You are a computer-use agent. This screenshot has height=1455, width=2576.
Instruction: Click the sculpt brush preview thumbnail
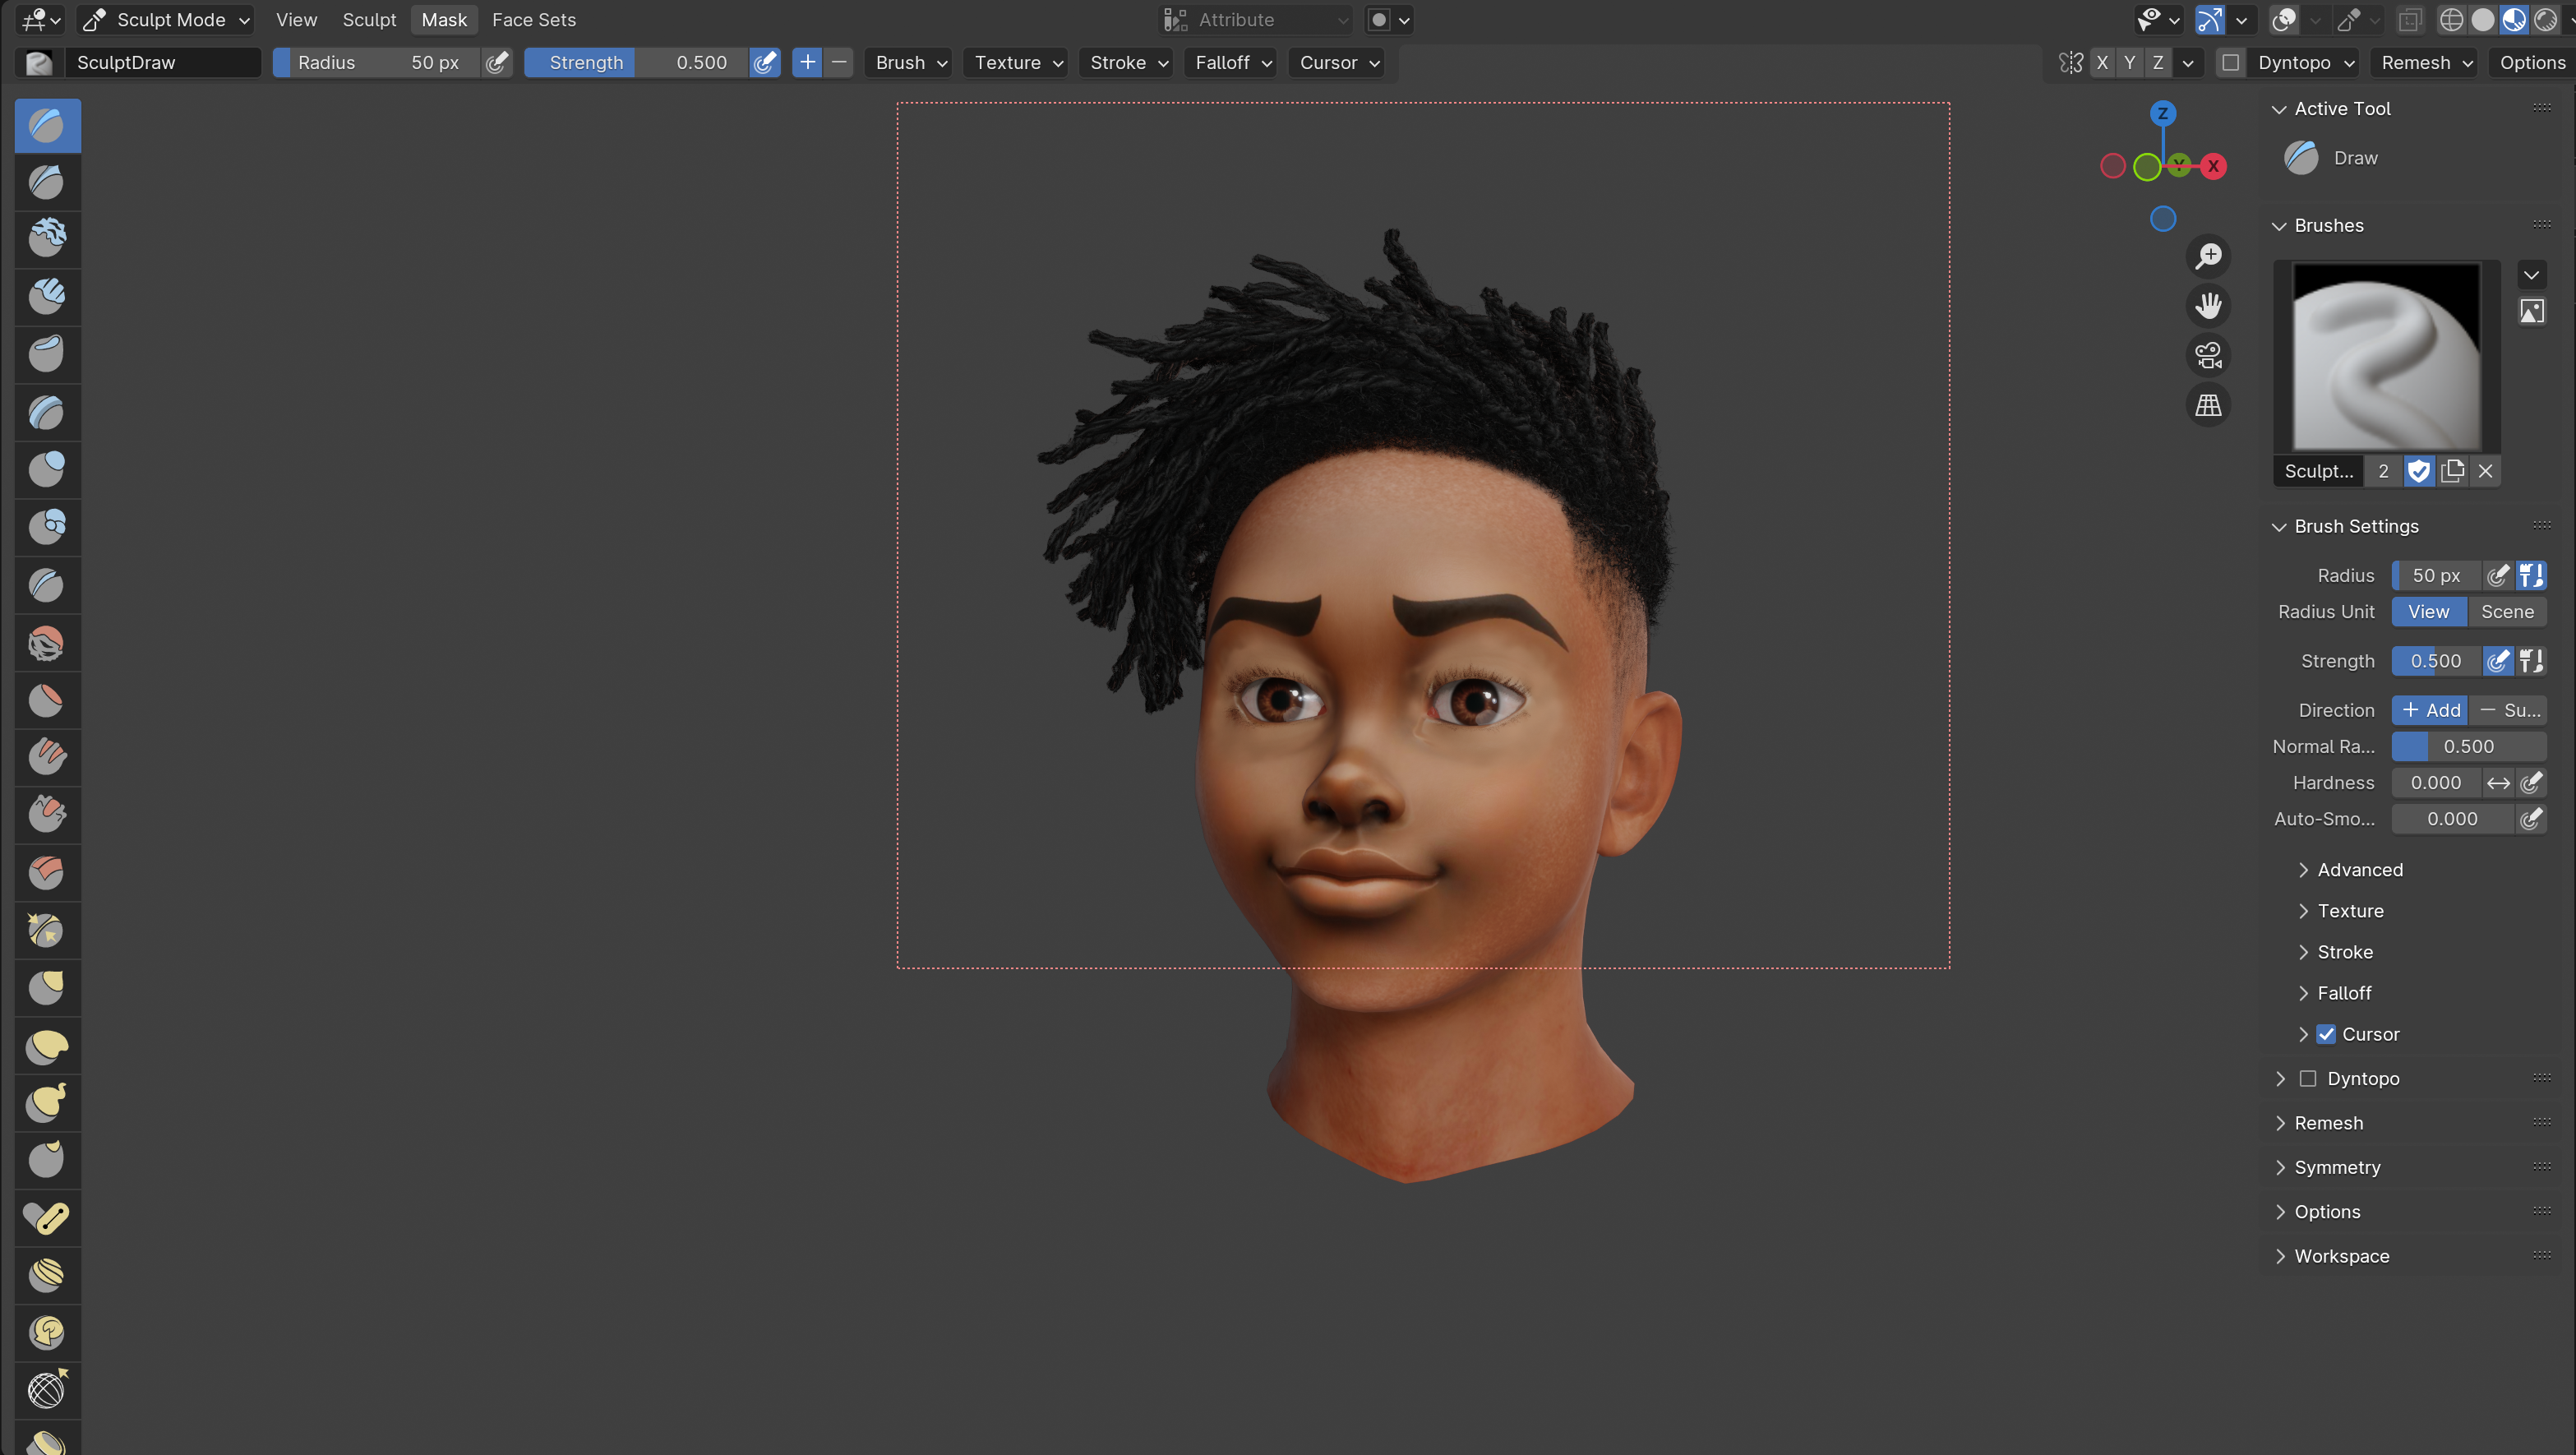(2386, 357)
